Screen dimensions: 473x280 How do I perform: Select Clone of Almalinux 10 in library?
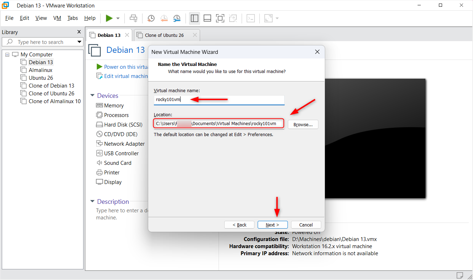[55, 101]
